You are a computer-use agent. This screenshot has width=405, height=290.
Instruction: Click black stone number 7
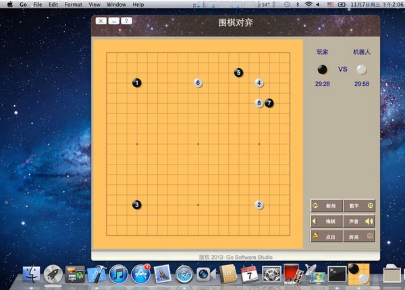pyautogui.click(x=269, y=103)
